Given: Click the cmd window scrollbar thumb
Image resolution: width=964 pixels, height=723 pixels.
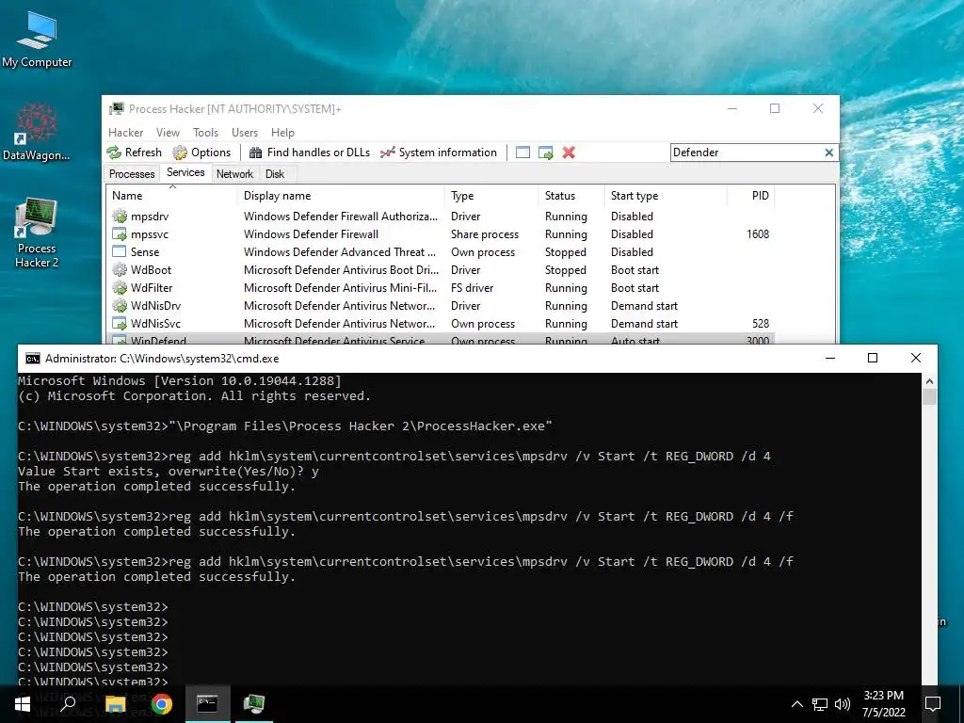Looking at the screenshot, I should tap(929, 396).
